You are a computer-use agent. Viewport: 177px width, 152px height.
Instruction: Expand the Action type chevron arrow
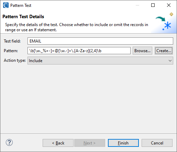pos(170,61)
